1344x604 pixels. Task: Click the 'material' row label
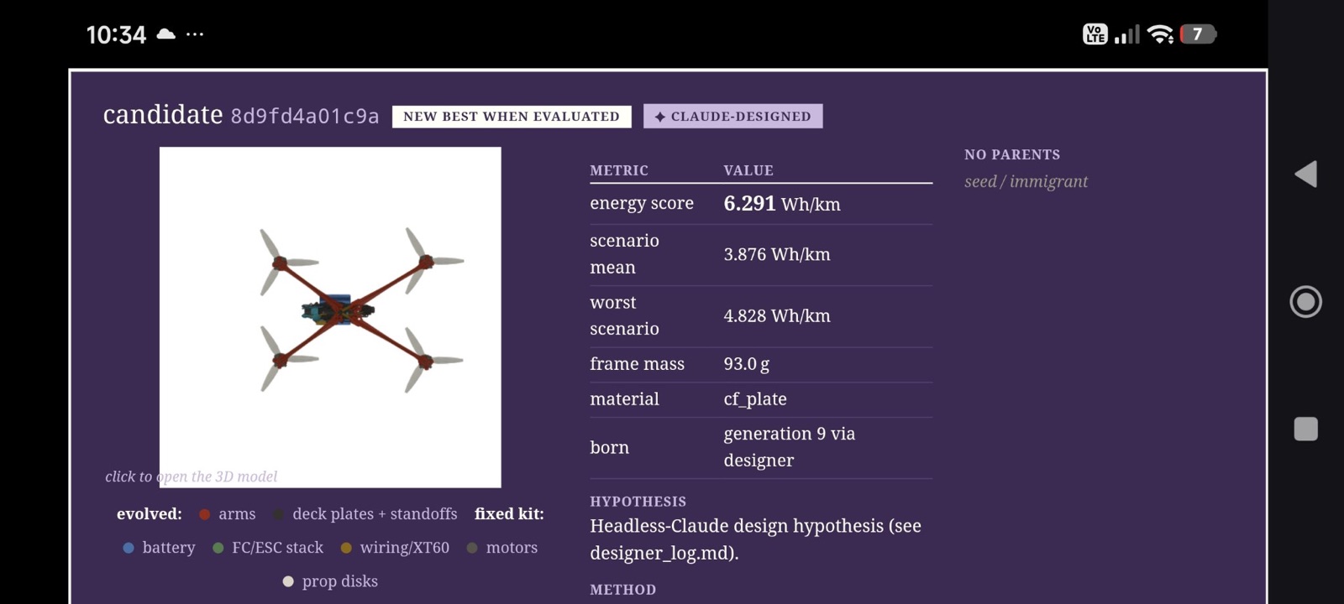624,399
